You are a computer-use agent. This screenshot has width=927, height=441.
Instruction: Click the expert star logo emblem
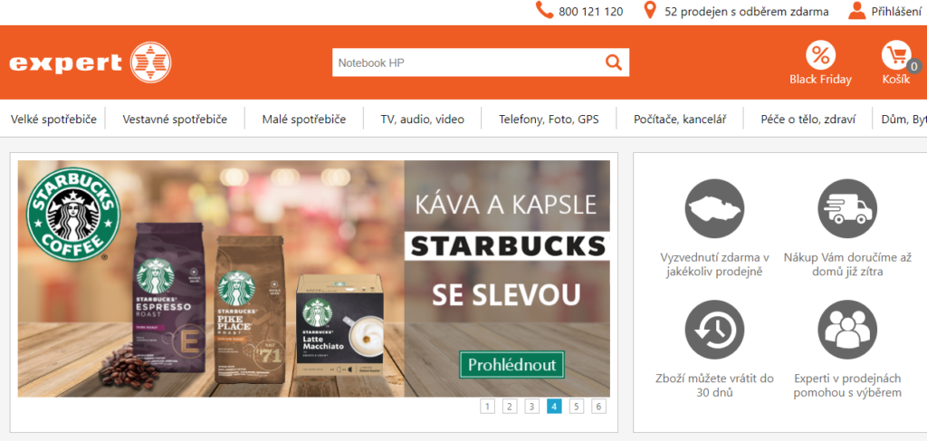(x=151, y=62)
